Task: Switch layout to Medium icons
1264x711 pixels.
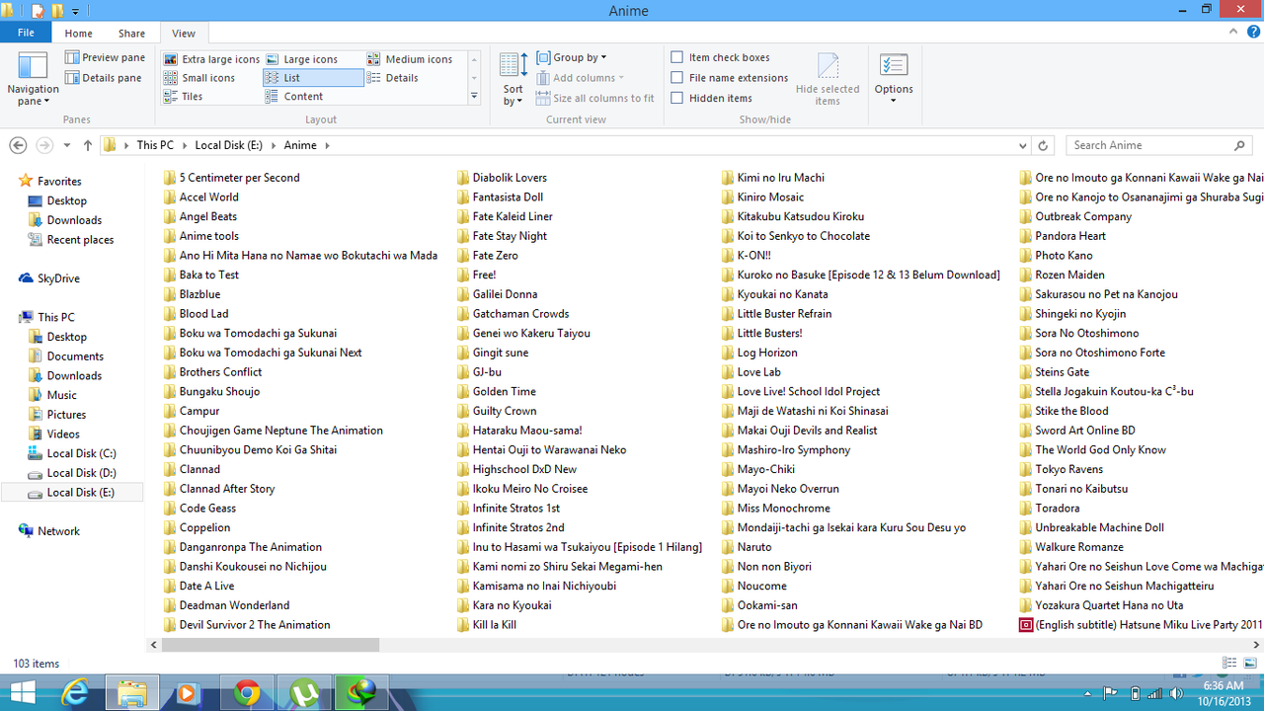Action: coord(410,59)
